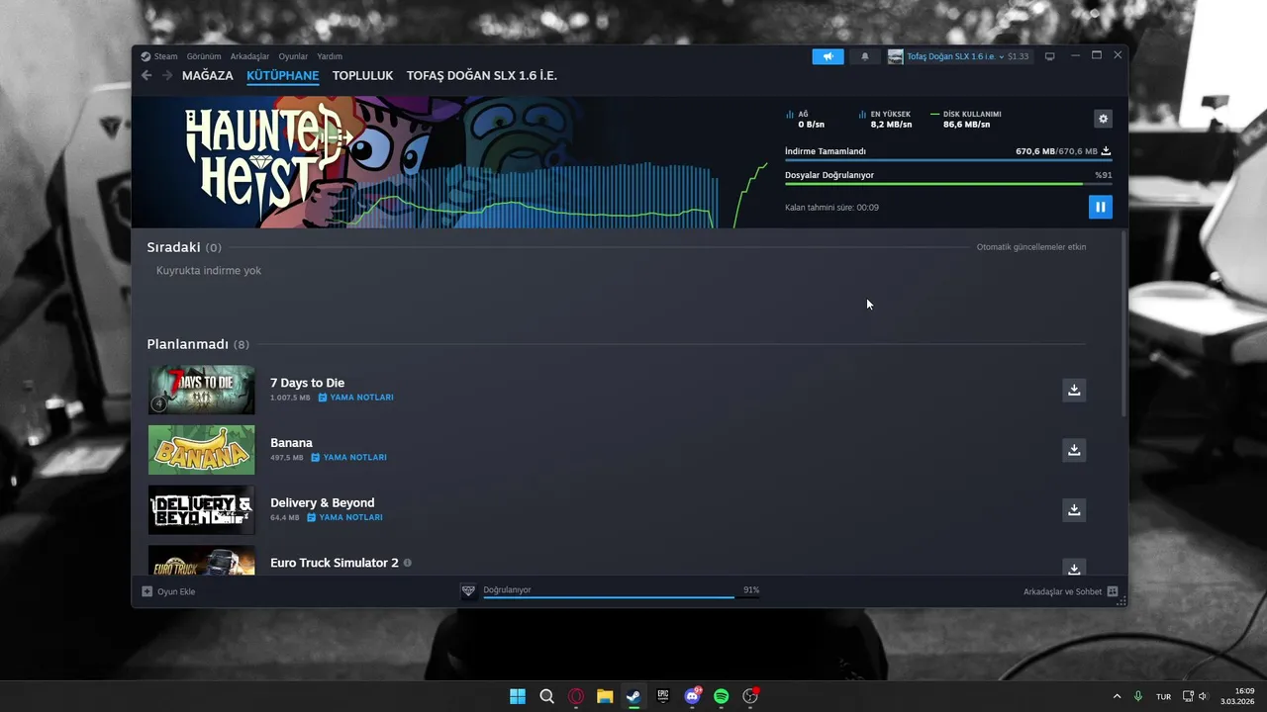The image size is (1267, 712).
Task: Click the TUR keyboard language indicator
Action: tap(1163, 696)
